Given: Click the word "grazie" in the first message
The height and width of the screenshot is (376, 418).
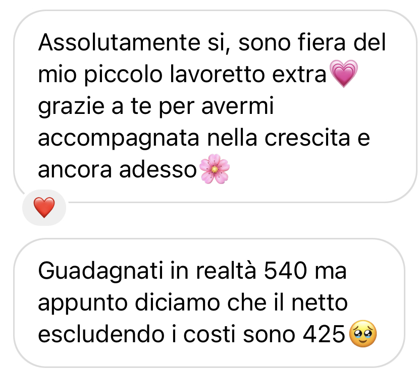Looking at the screenshot, I should (71, 107).
